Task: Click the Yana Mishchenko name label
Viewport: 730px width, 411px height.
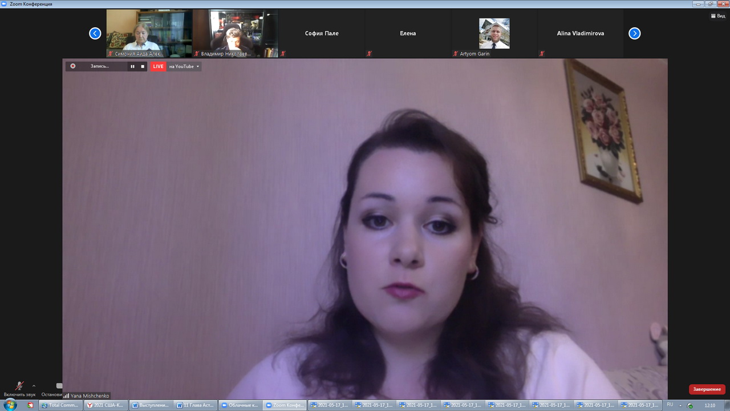Action: point(90,396)
